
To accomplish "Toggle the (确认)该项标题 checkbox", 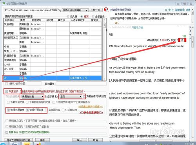I will (6, 84).
